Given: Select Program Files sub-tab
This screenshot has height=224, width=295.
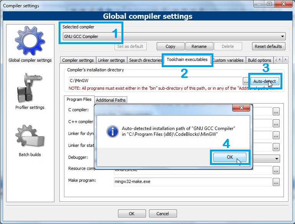Looking at the screenshot, I should point(79,99).
